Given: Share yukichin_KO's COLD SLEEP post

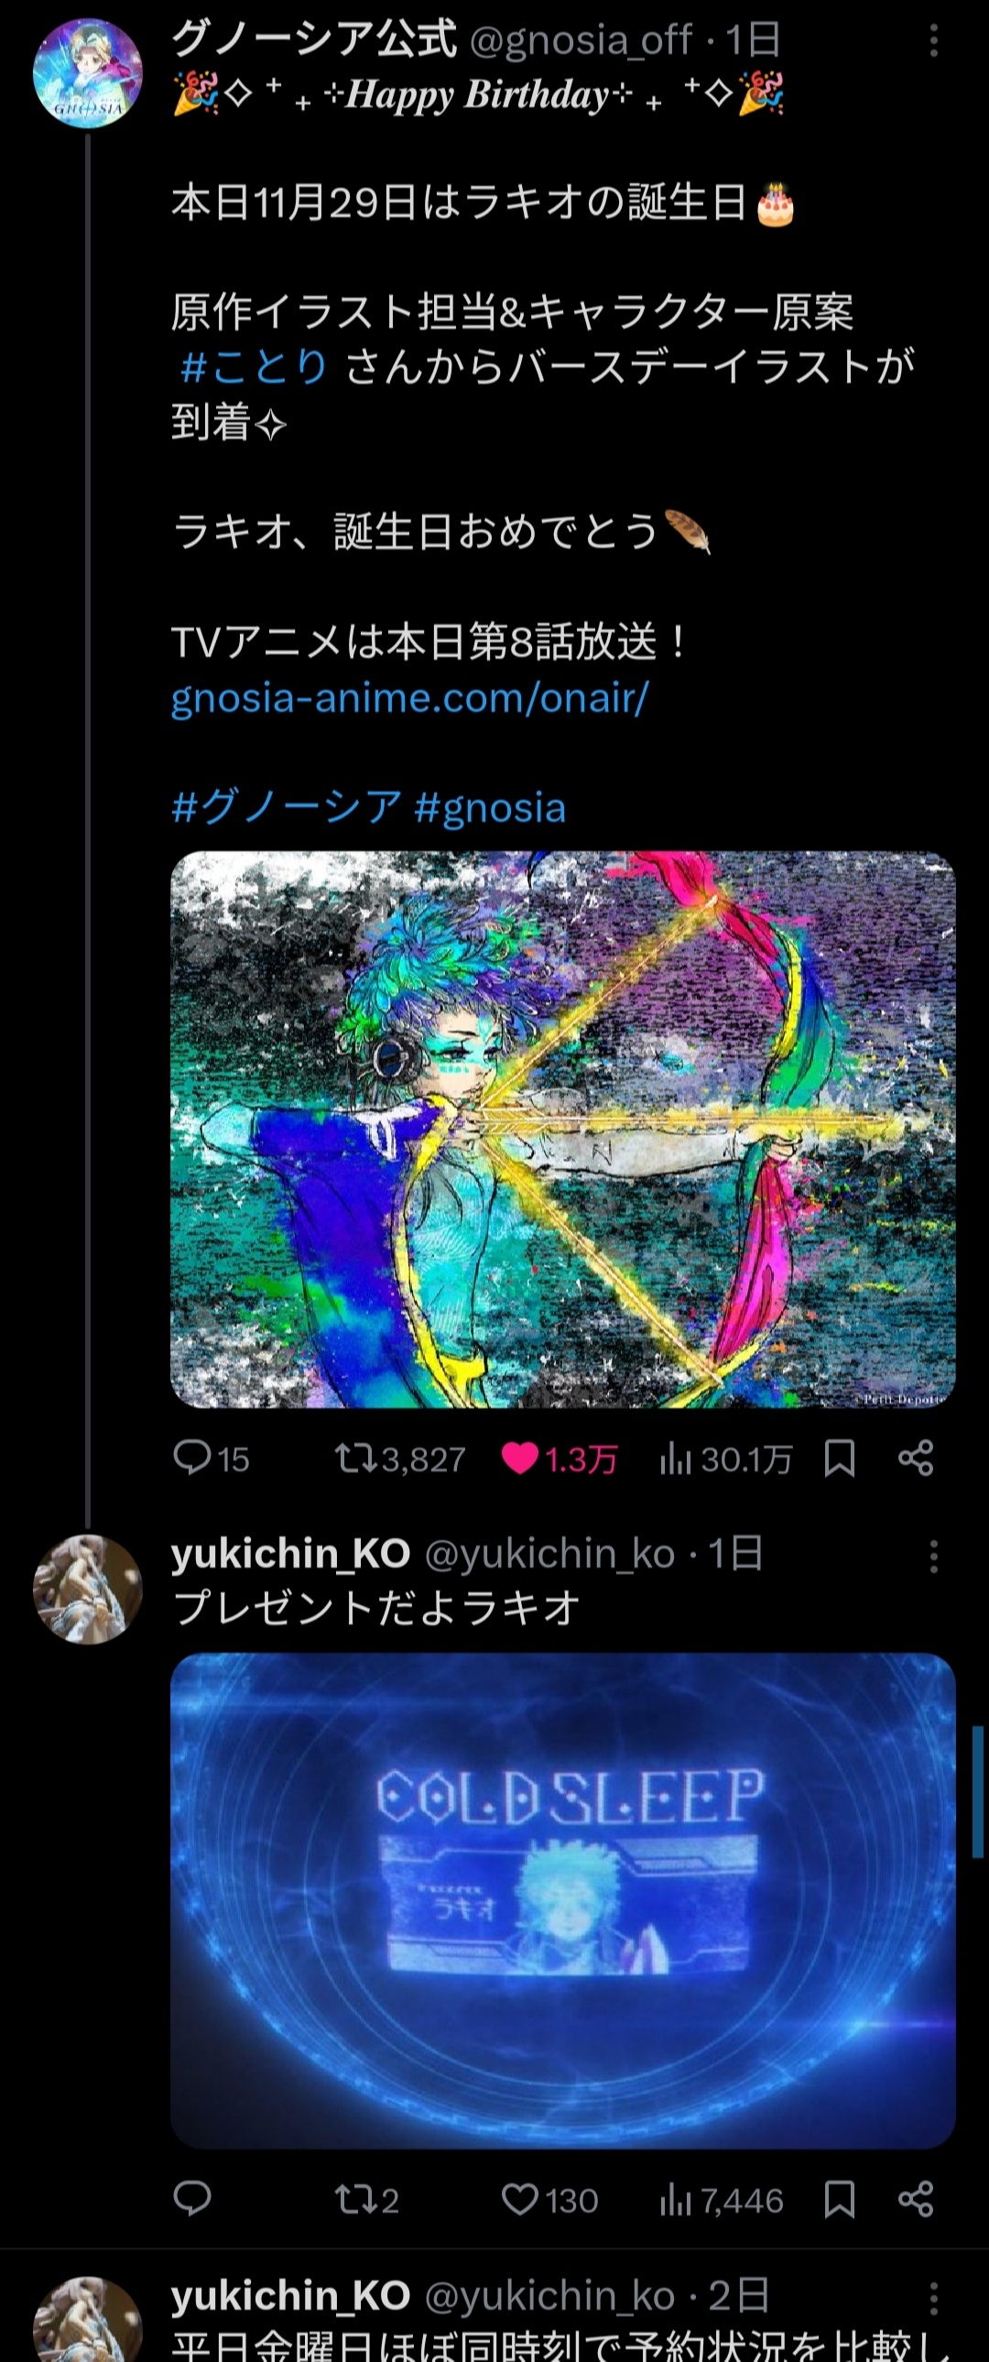Looking at the screenshot, I should [916, 2199].
